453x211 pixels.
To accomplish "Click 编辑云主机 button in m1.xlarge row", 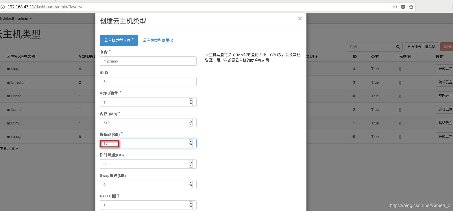I will point(444,137).
